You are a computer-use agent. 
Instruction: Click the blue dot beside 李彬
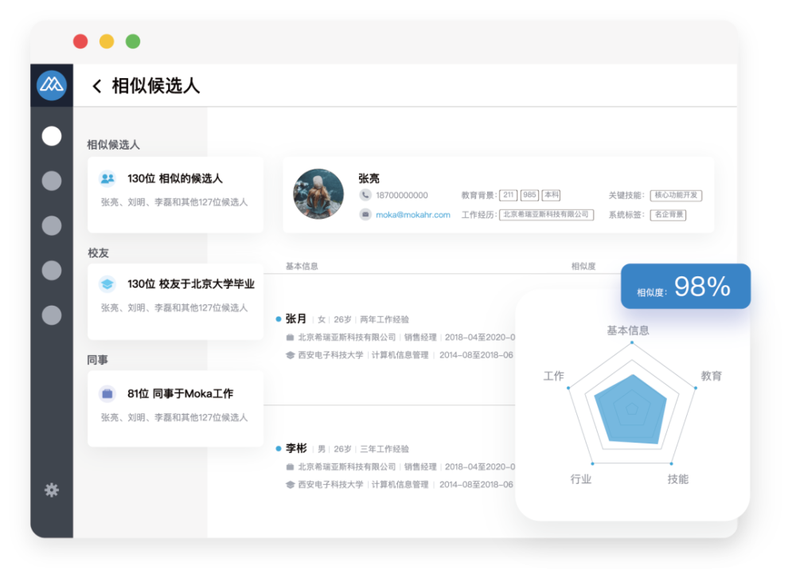pos(278,448)
